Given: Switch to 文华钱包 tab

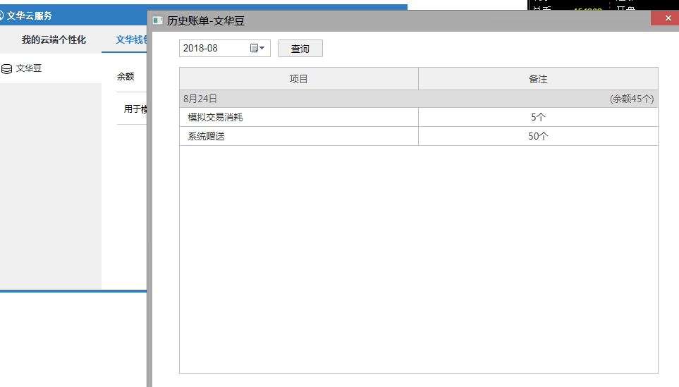Looking at the screenshot, I should pyautogui.click(x=131, y=39).
